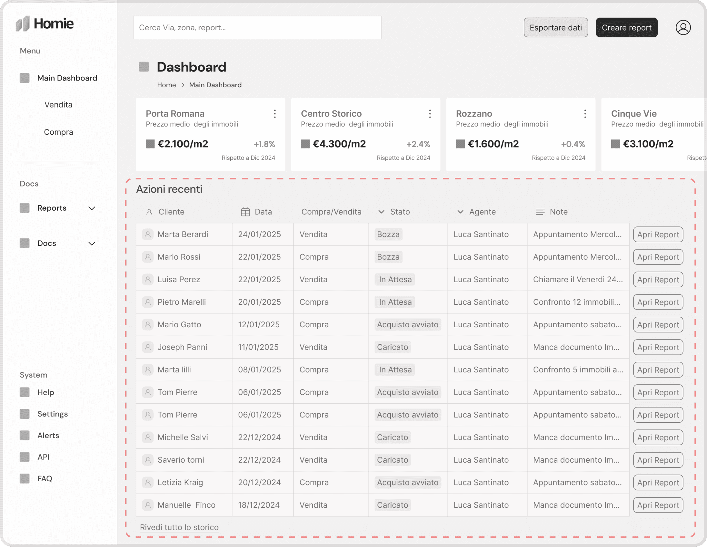
Task: Click the +0.4% change in Rozzano card
Action: [573, 144]
